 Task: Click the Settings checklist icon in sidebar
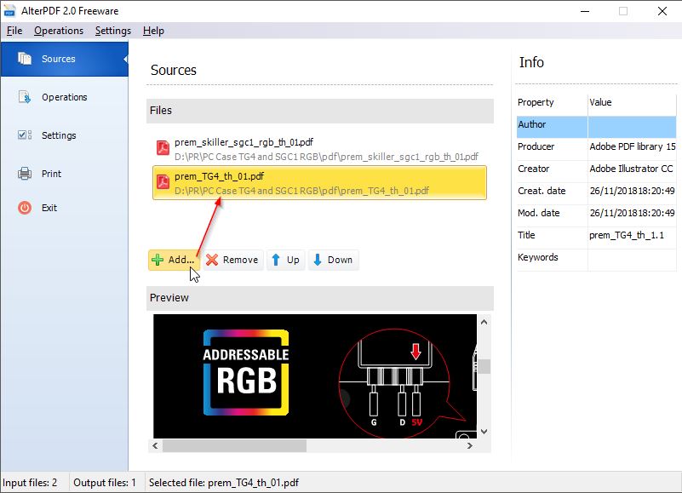click(x=25, y=135)
